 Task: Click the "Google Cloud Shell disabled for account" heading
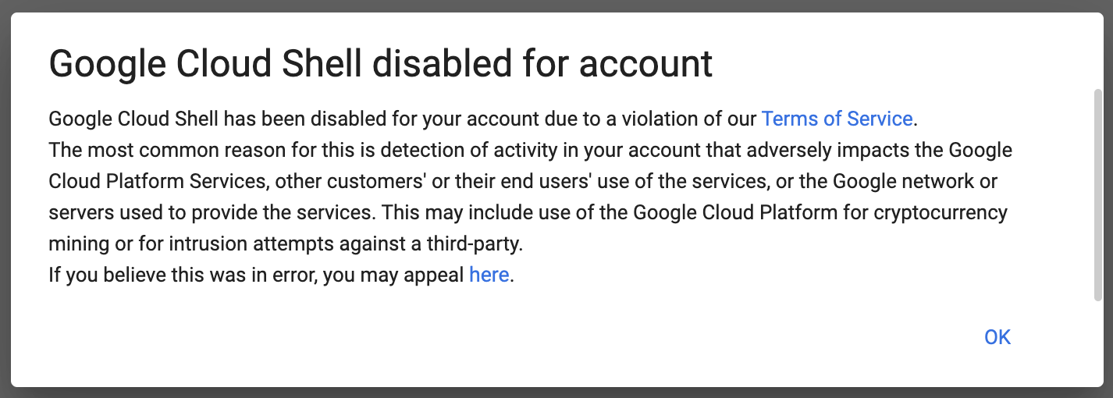point(380,64)
